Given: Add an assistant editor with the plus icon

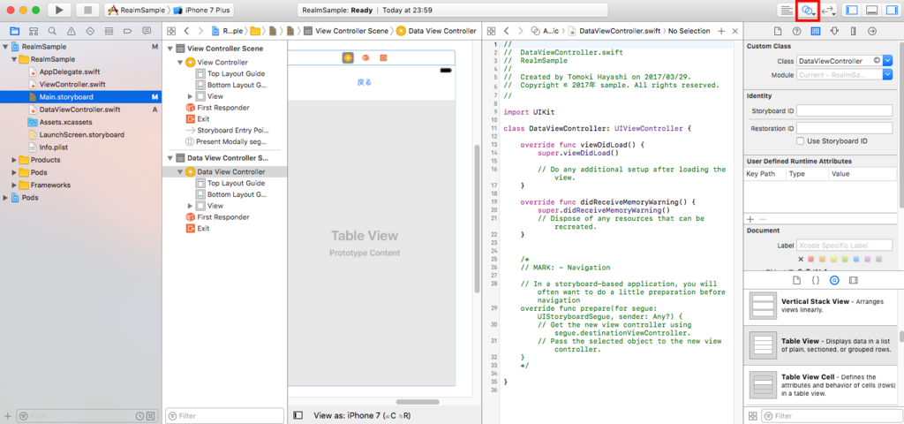Looking at the screenshot, I should [x=721, y=31].
